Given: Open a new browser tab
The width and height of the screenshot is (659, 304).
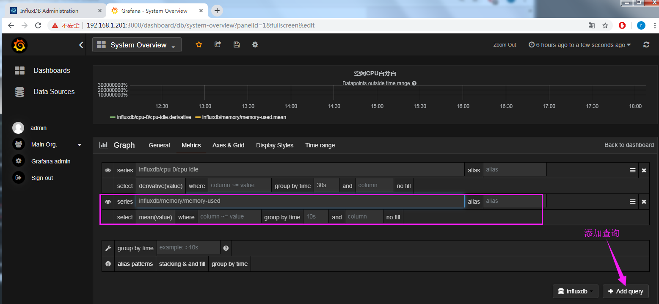Looking at the screenshot, I should pos(217,11).
